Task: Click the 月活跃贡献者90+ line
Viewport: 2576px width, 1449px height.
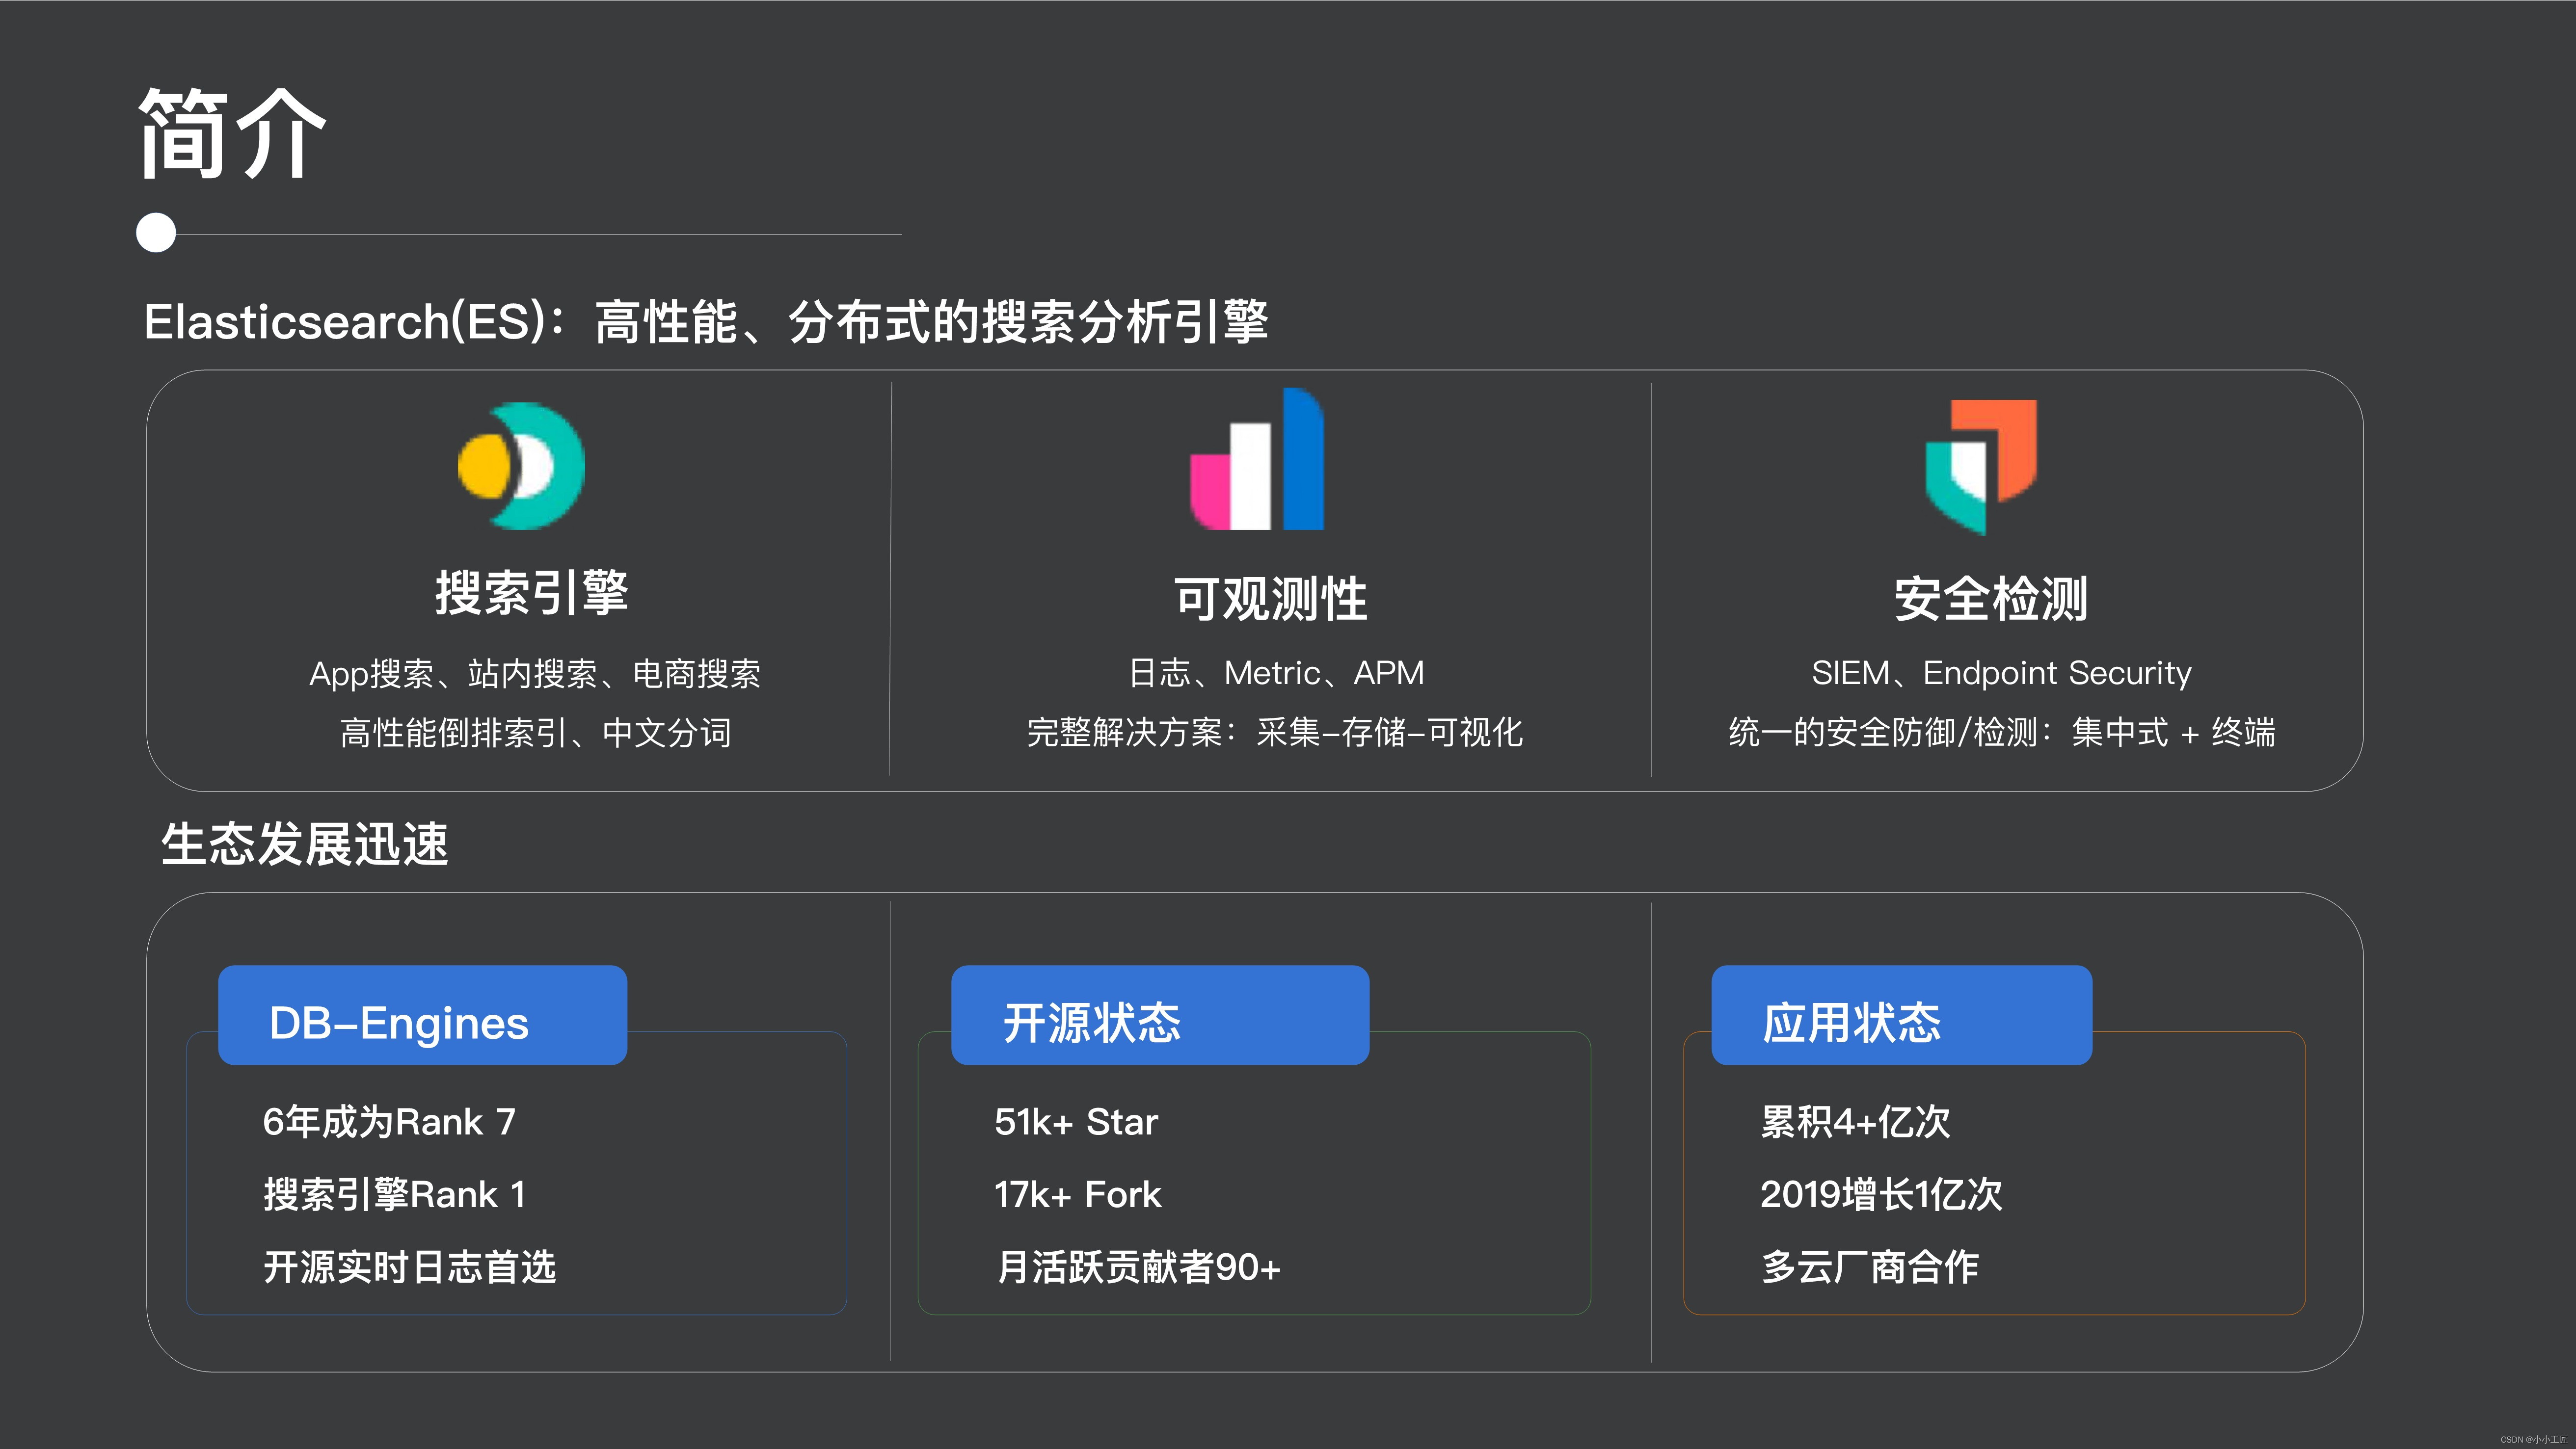Action: [x=1138, y=1267]
